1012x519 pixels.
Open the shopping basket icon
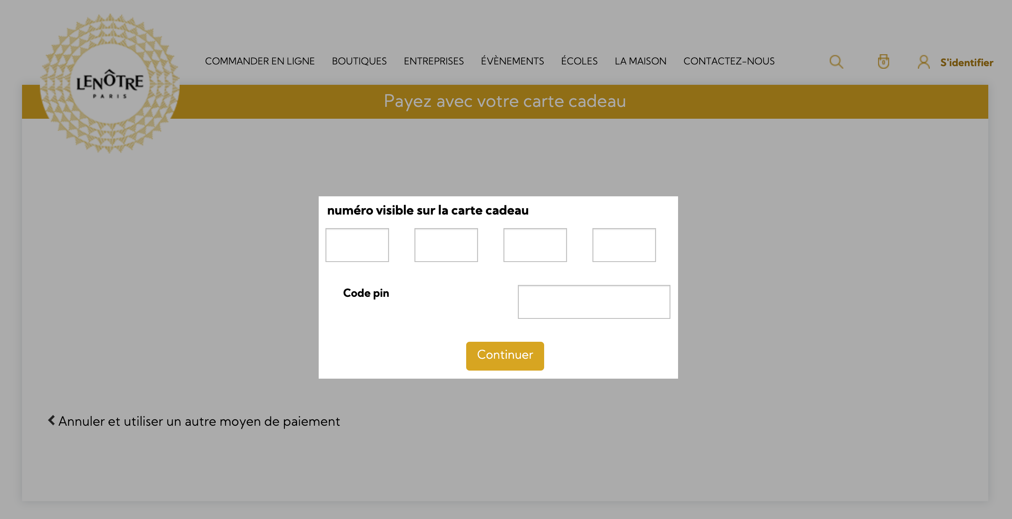coord(883,61)
